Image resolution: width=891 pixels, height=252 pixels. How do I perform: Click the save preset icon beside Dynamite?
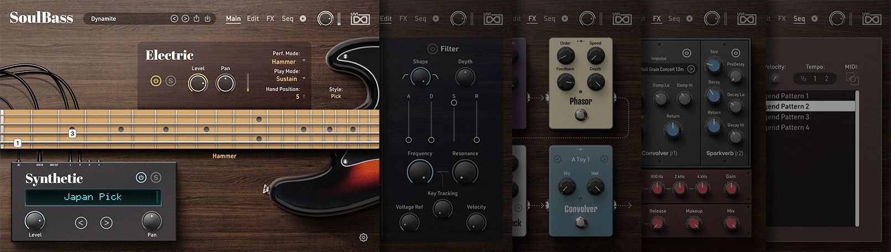coord(208,18)
